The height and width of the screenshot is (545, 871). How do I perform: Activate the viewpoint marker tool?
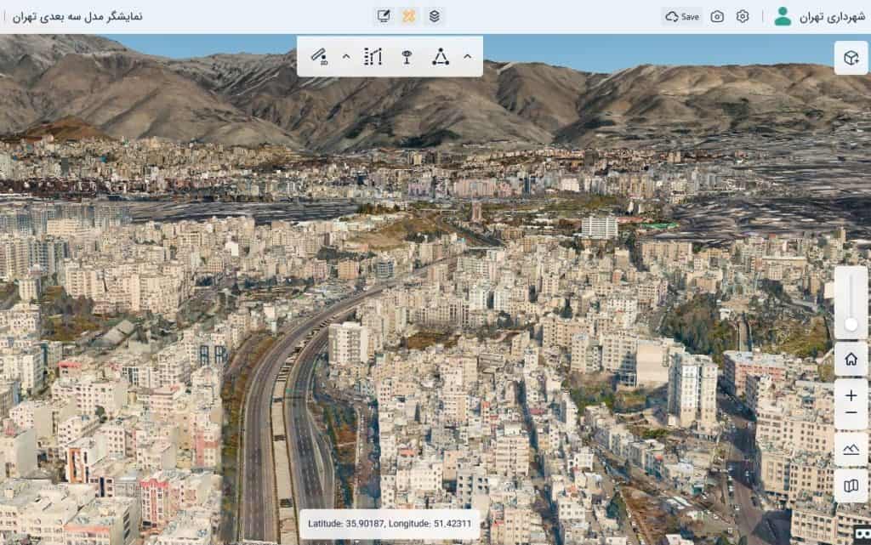pos(407,57)
